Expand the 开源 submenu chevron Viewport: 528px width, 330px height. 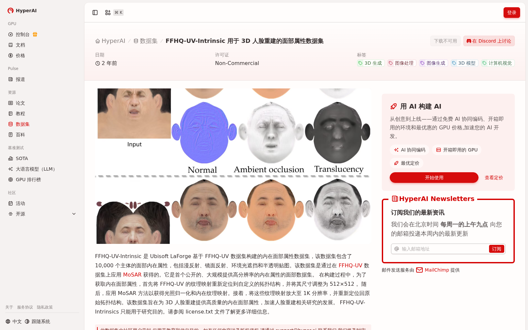point(74,214)
